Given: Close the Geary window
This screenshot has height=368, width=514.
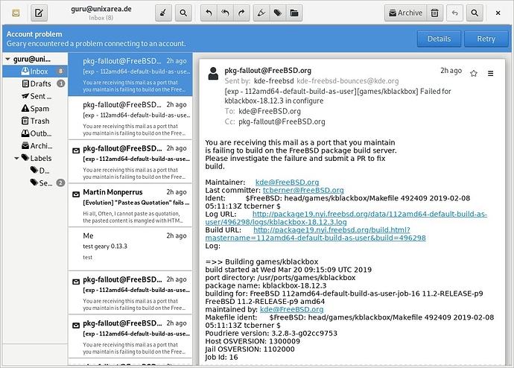Looking at the screenshot, I should pyautogui.click(x=498, y=13).
